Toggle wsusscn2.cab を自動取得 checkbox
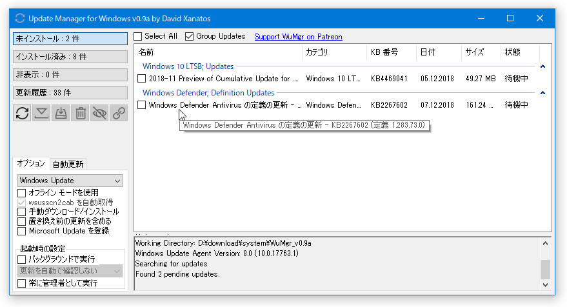This screenshot has height=307, width=567. (x=22, y=203)
